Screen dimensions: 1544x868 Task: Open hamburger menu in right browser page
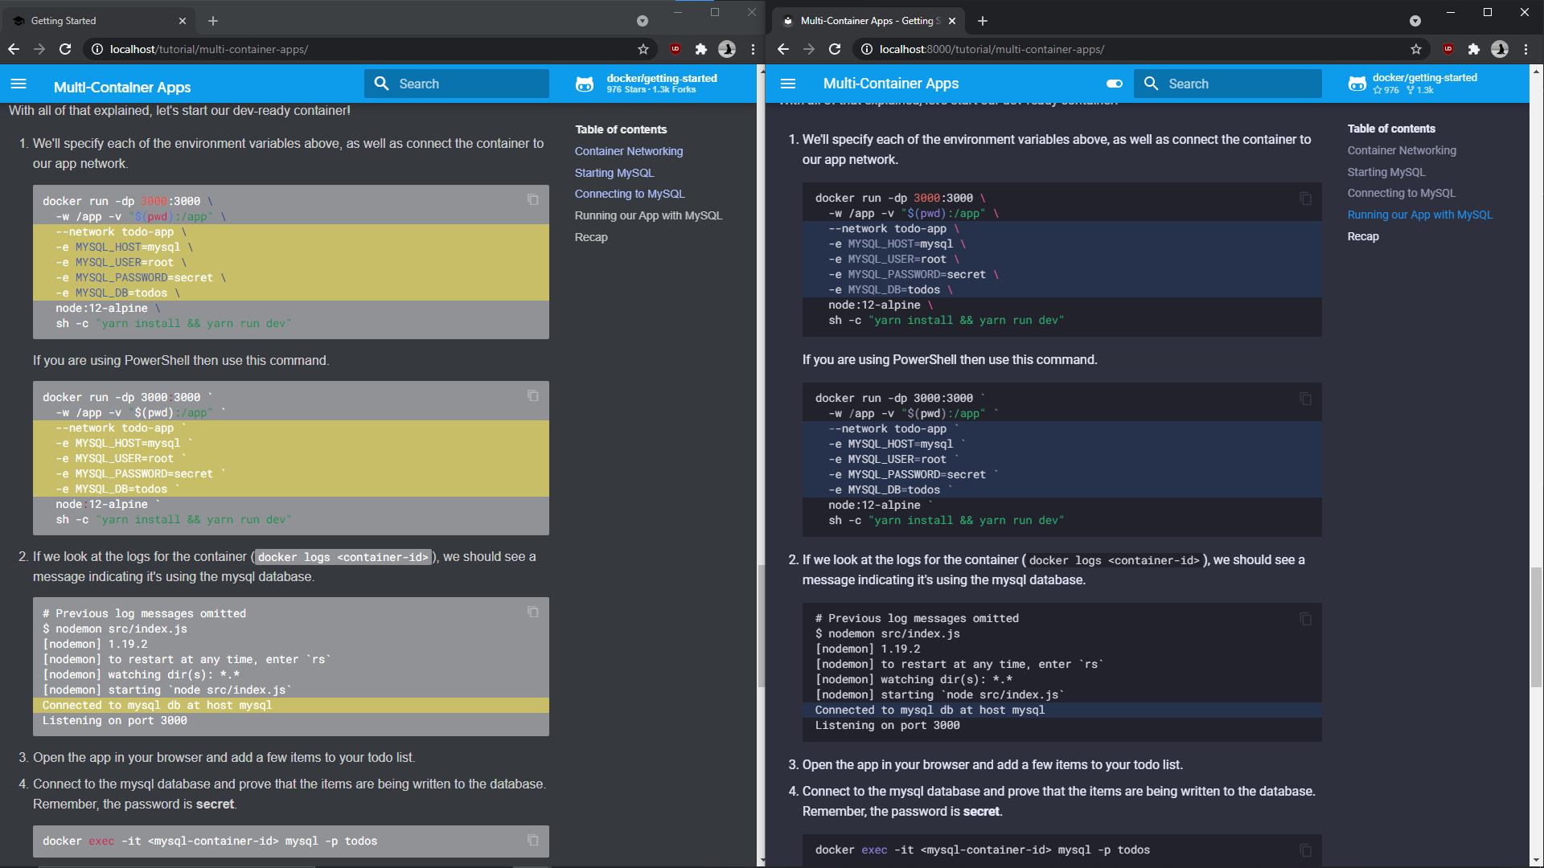tap(788, 84)
